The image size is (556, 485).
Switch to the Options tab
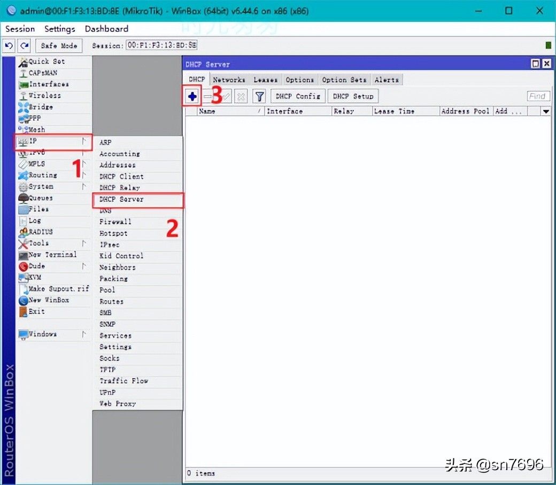tap(299, 80)
